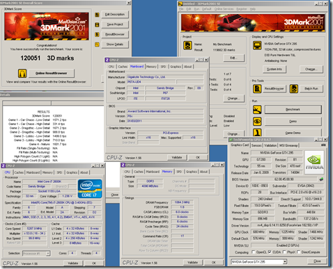Click the System Info button
This screenshot has width=333, height=269.
tap(274, 70)
